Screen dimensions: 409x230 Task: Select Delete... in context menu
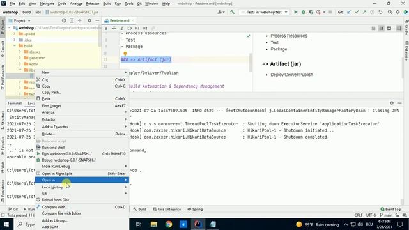82,134
